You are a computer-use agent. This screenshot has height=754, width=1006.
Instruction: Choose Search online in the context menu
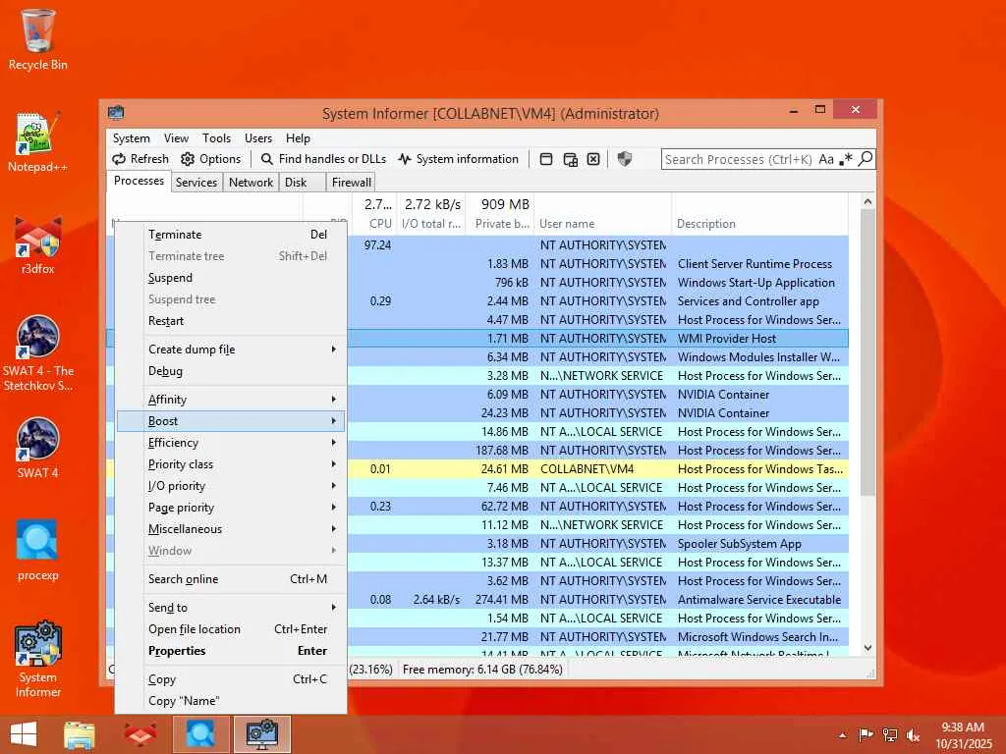[x=231, y=579]
